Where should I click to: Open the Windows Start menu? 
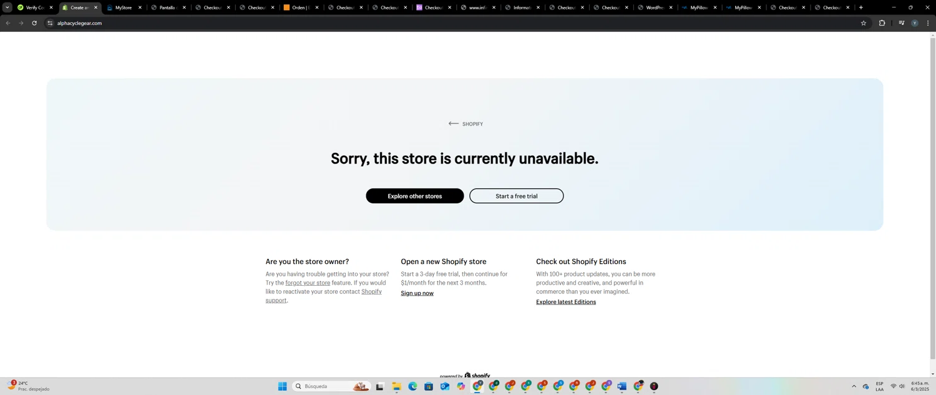[282, 387]
